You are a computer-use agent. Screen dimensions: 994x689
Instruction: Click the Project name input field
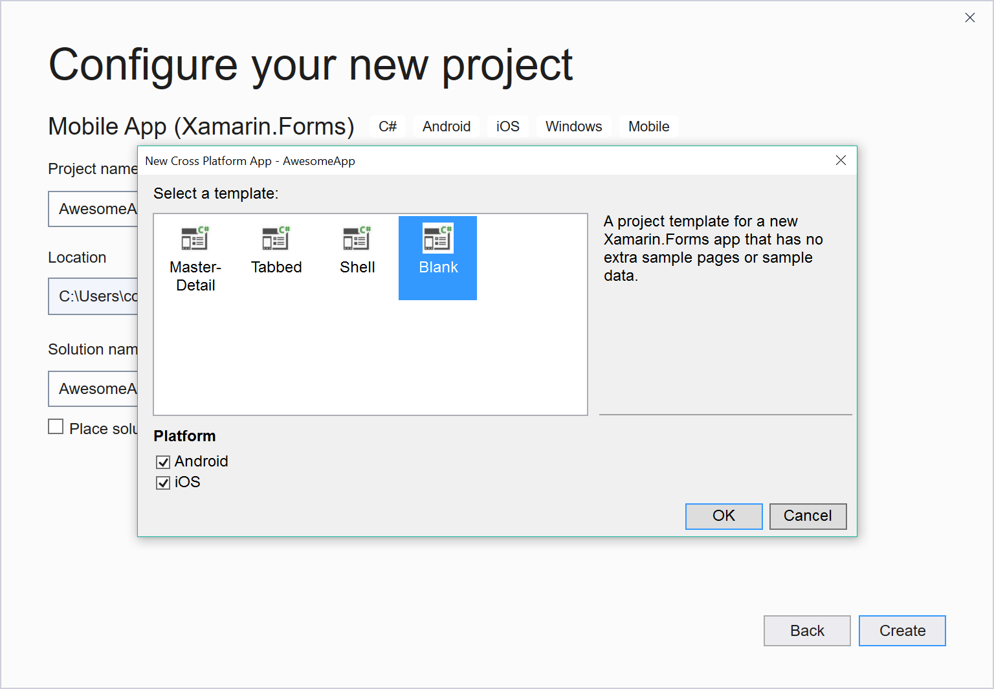[x=93, y=209]
